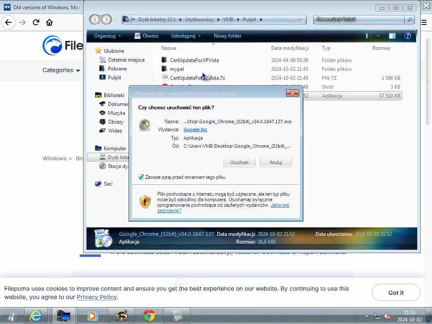Select Biblioteki in navigation pane
The image size is (432, 324).
(114, 95)
